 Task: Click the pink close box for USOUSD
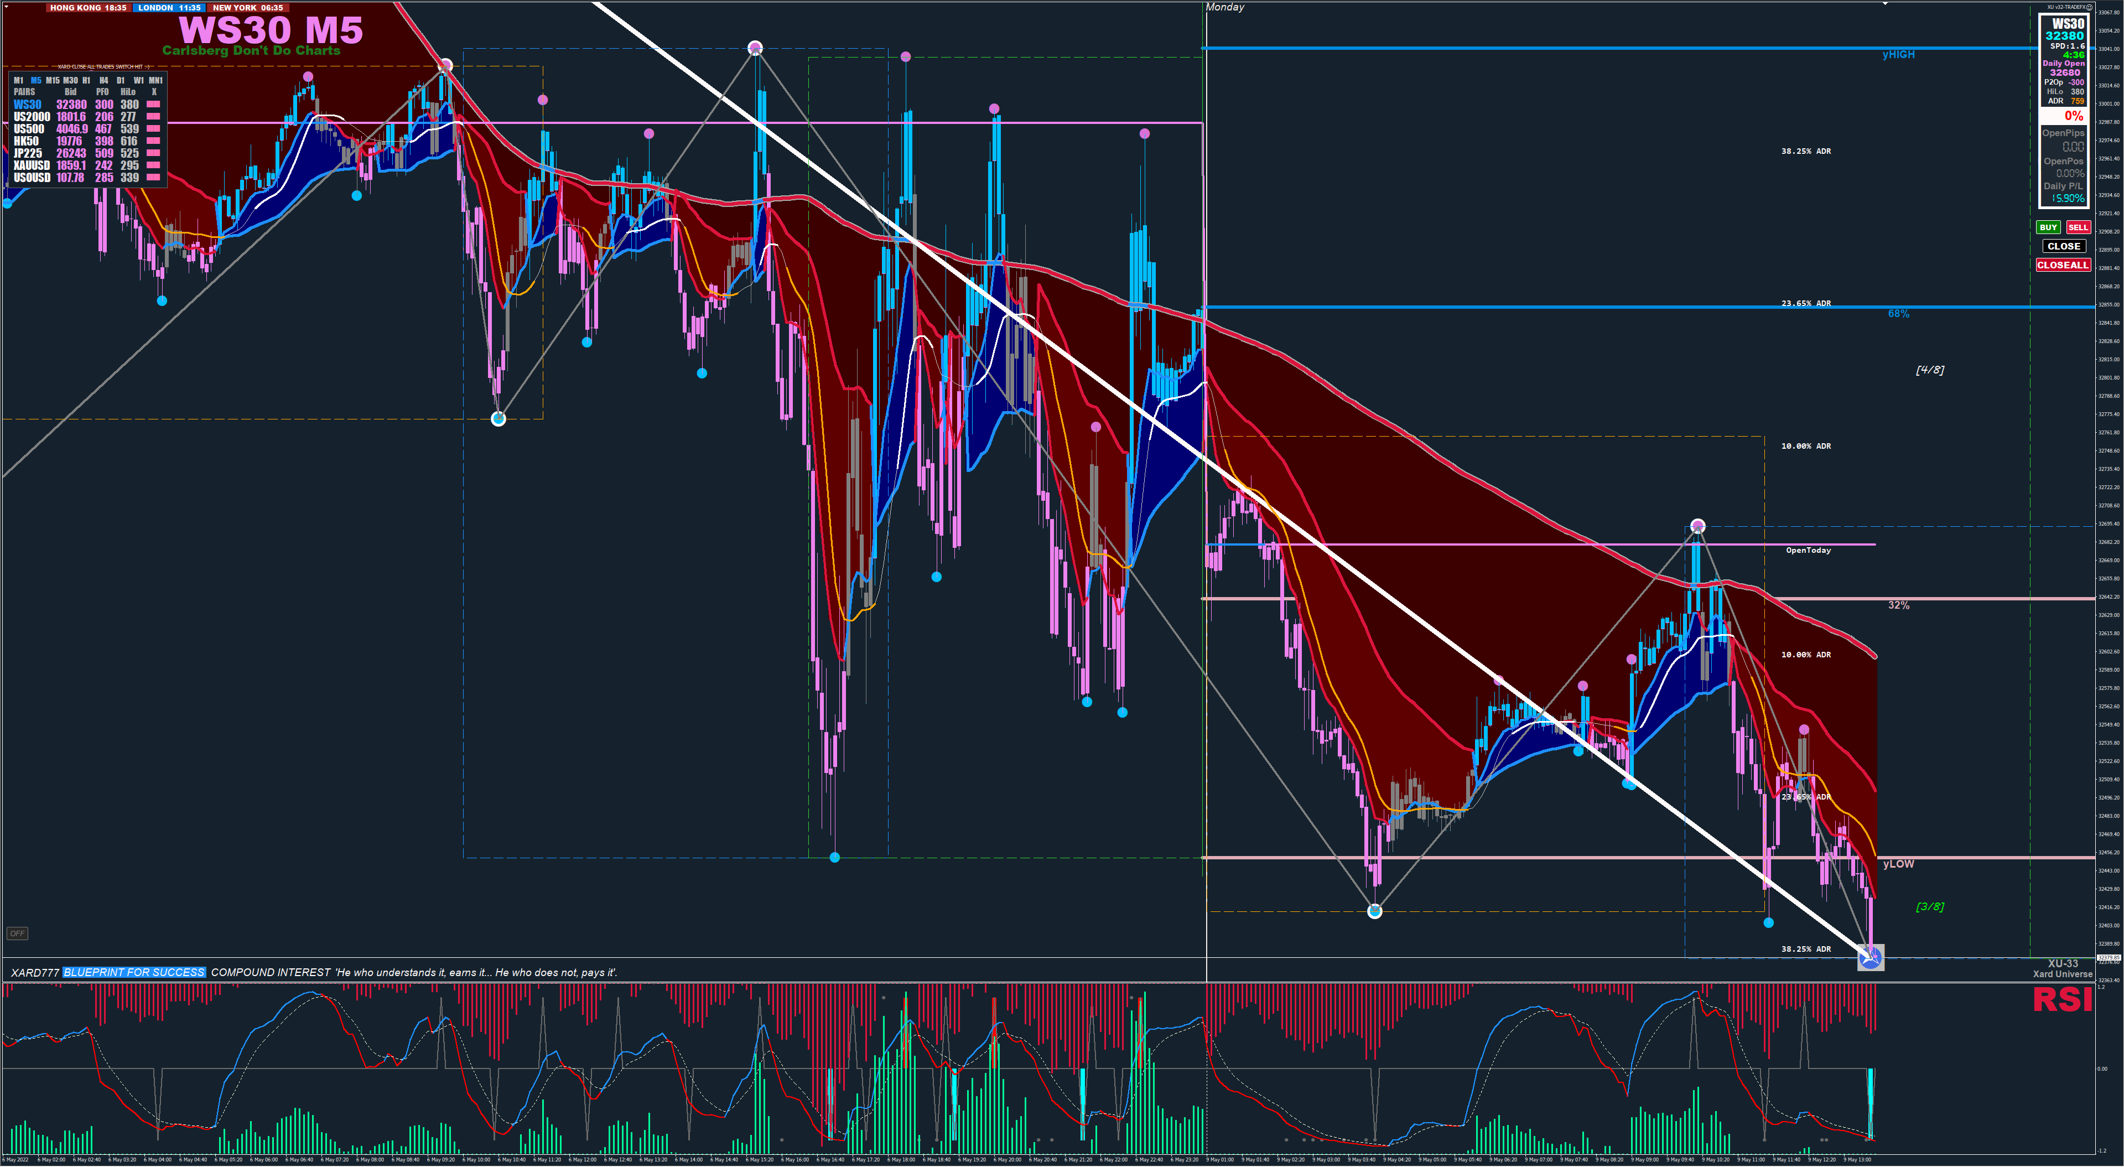[153, 177]
